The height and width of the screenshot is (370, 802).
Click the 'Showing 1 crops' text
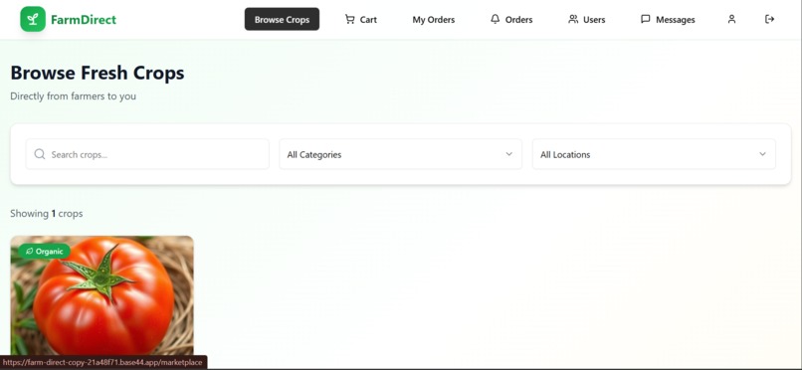tap(47, 214)
